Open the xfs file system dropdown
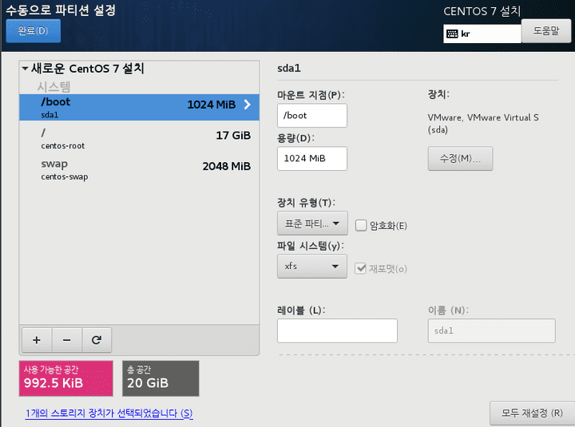Screen dimensions: 575x427 point(312,266)
